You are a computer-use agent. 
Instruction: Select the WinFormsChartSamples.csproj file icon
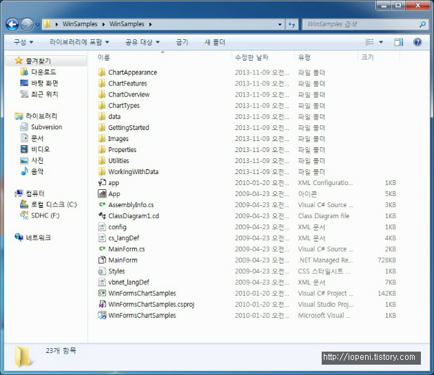coord(102,304)
